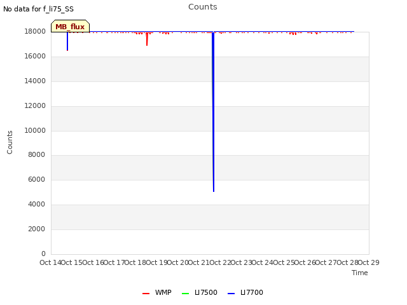
Task: Click the 2000 y-axis tick label
Action: click(x=37, y=229)
